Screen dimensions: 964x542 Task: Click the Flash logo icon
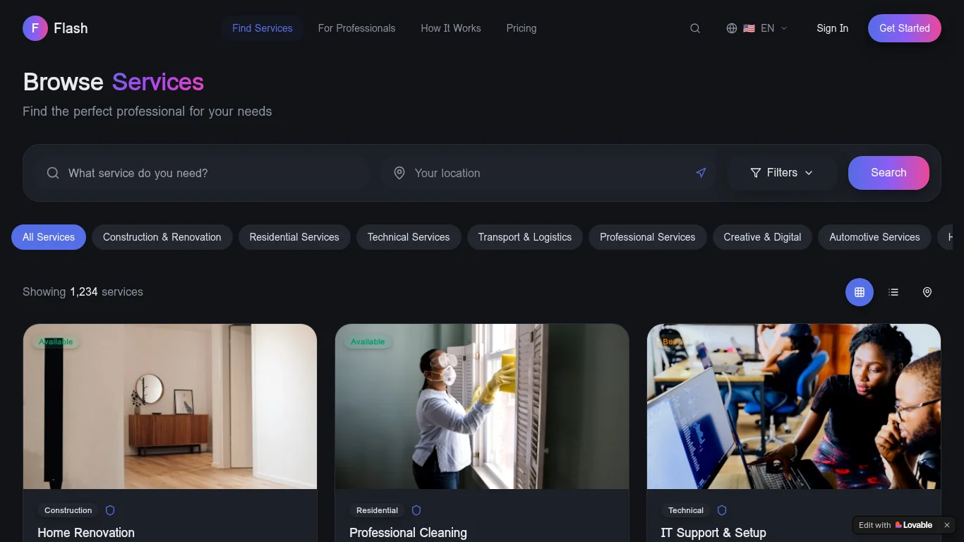pos(35,28)
